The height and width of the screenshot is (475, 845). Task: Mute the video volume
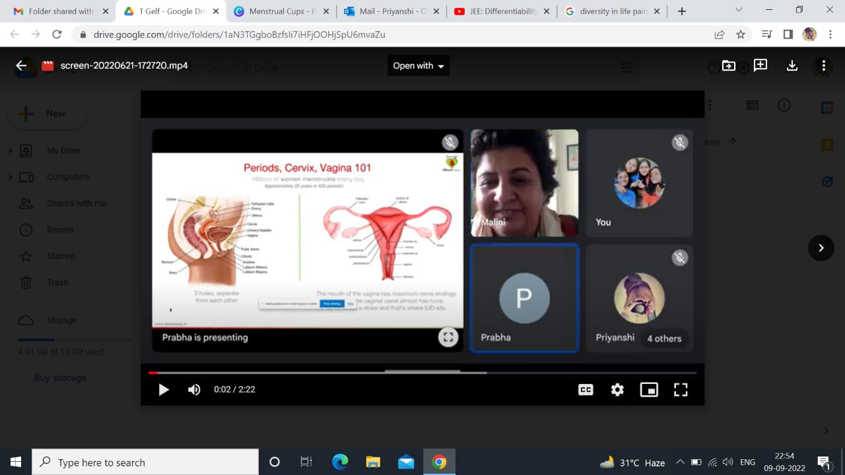point(194,390)
